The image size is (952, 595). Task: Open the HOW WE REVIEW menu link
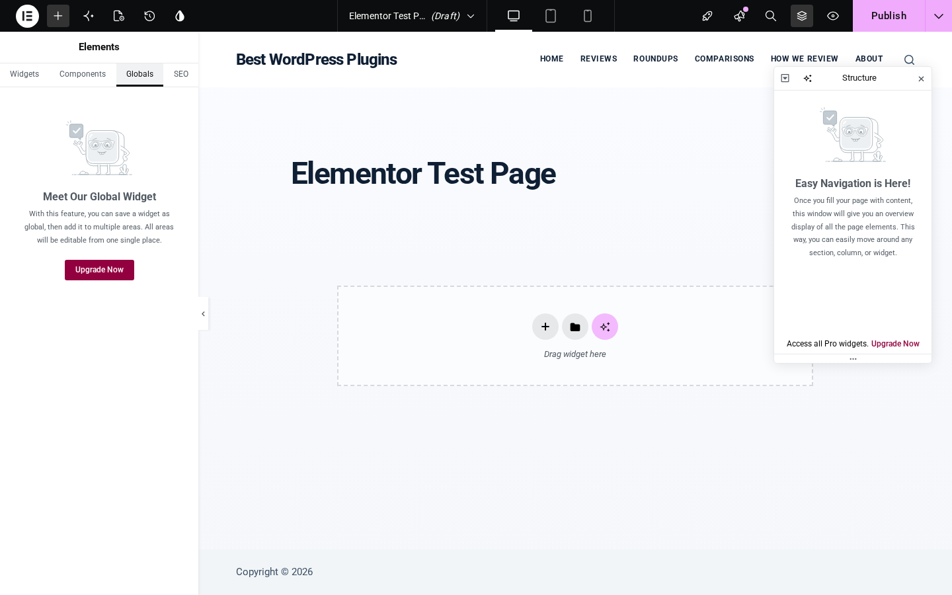(804, 59)
